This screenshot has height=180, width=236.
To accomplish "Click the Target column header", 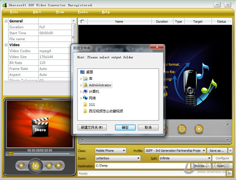I will pos(198,22).
